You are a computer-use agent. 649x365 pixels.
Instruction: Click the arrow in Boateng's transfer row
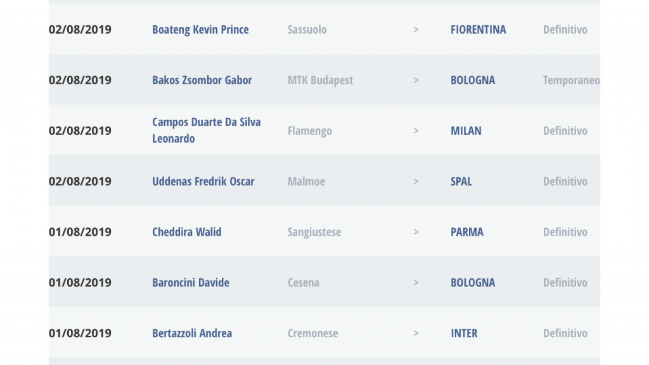point(416,29)
